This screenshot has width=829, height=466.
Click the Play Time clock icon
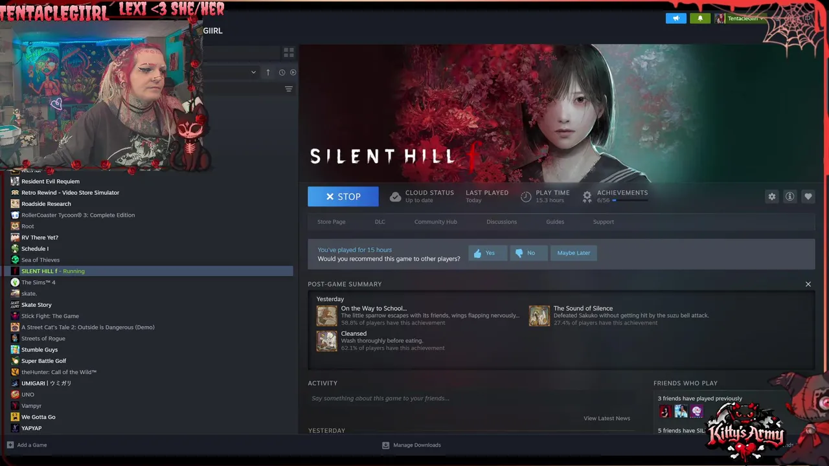[x=526, y=197]
